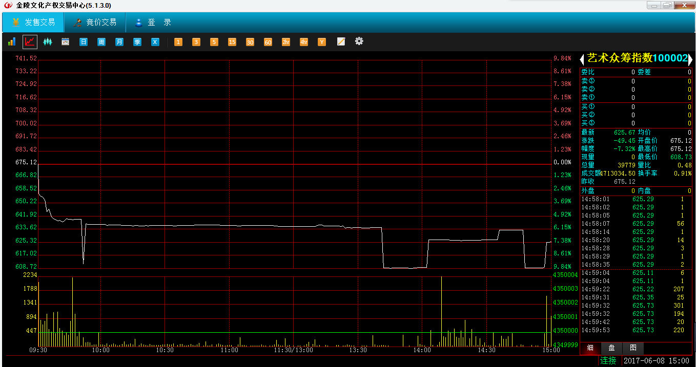Click the blue X period icon

coord(155,42)
